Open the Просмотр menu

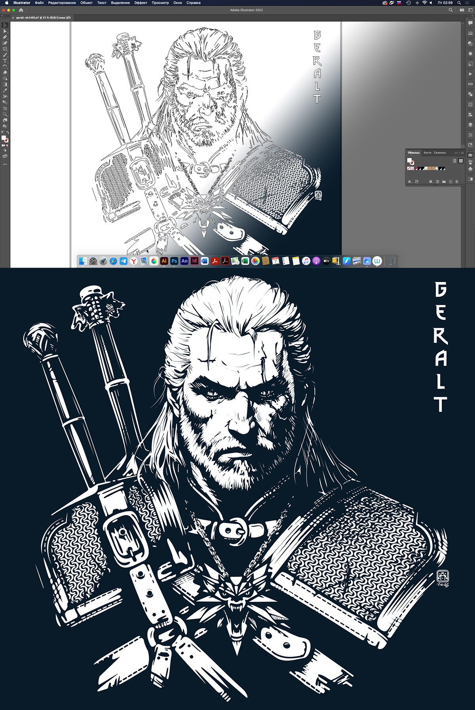click(160, 3)
